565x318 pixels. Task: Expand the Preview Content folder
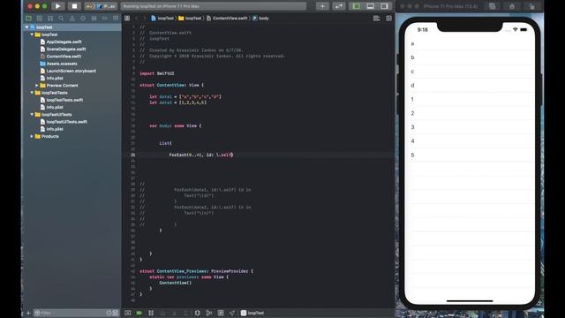click(x=37, y=86)
